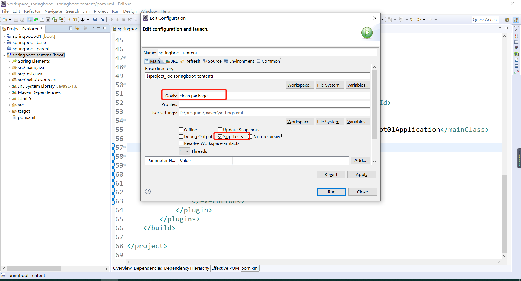Enable the Update Snapshots checkbox
Image resolution: width=521 pixels, height=281 pixels.
(220, 130)
